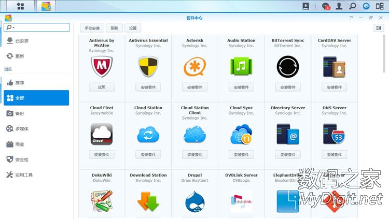Click the Download Station arrows icon

coord(148,201)
